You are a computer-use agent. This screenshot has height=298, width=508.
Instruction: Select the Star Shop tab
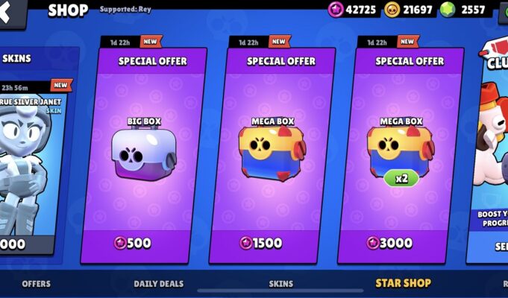(x=404, y=283)
